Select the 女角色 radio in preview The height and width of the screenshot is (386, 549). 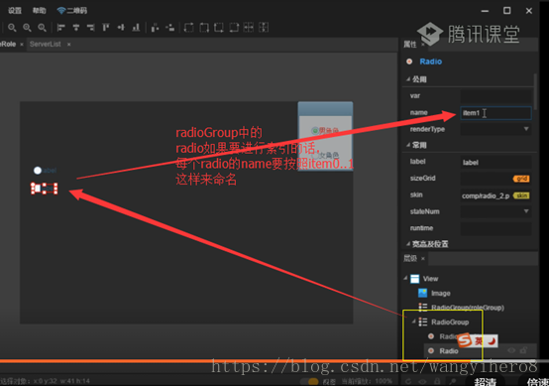[x=325, y=156]
